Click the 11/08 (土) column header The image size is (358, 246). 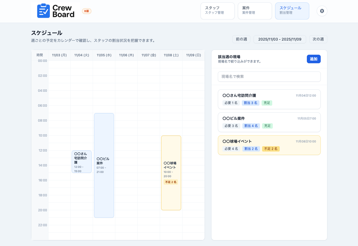tap(171, 55)
